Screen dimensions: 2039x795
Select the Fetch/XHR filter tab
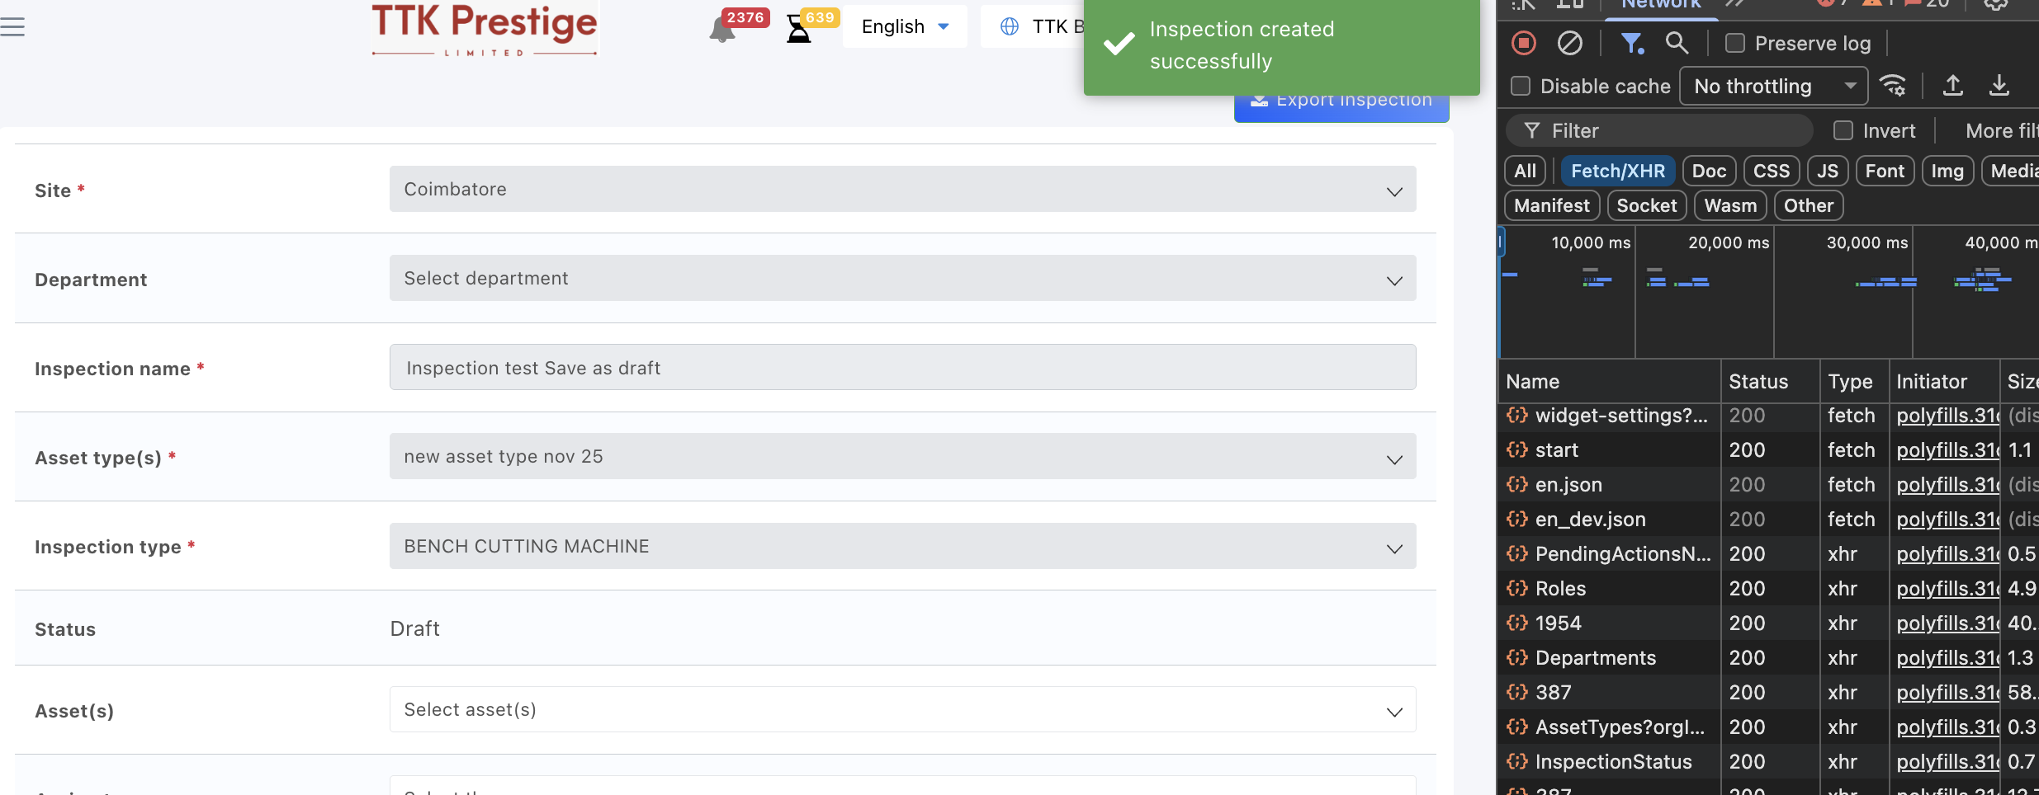(x=1617, y=171)
